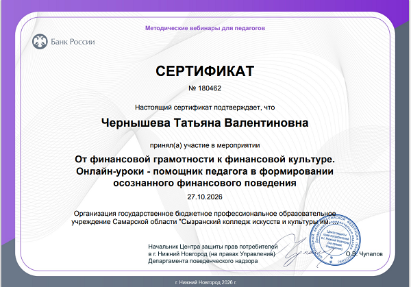Click the round blue official stamp

coord(335,240)
